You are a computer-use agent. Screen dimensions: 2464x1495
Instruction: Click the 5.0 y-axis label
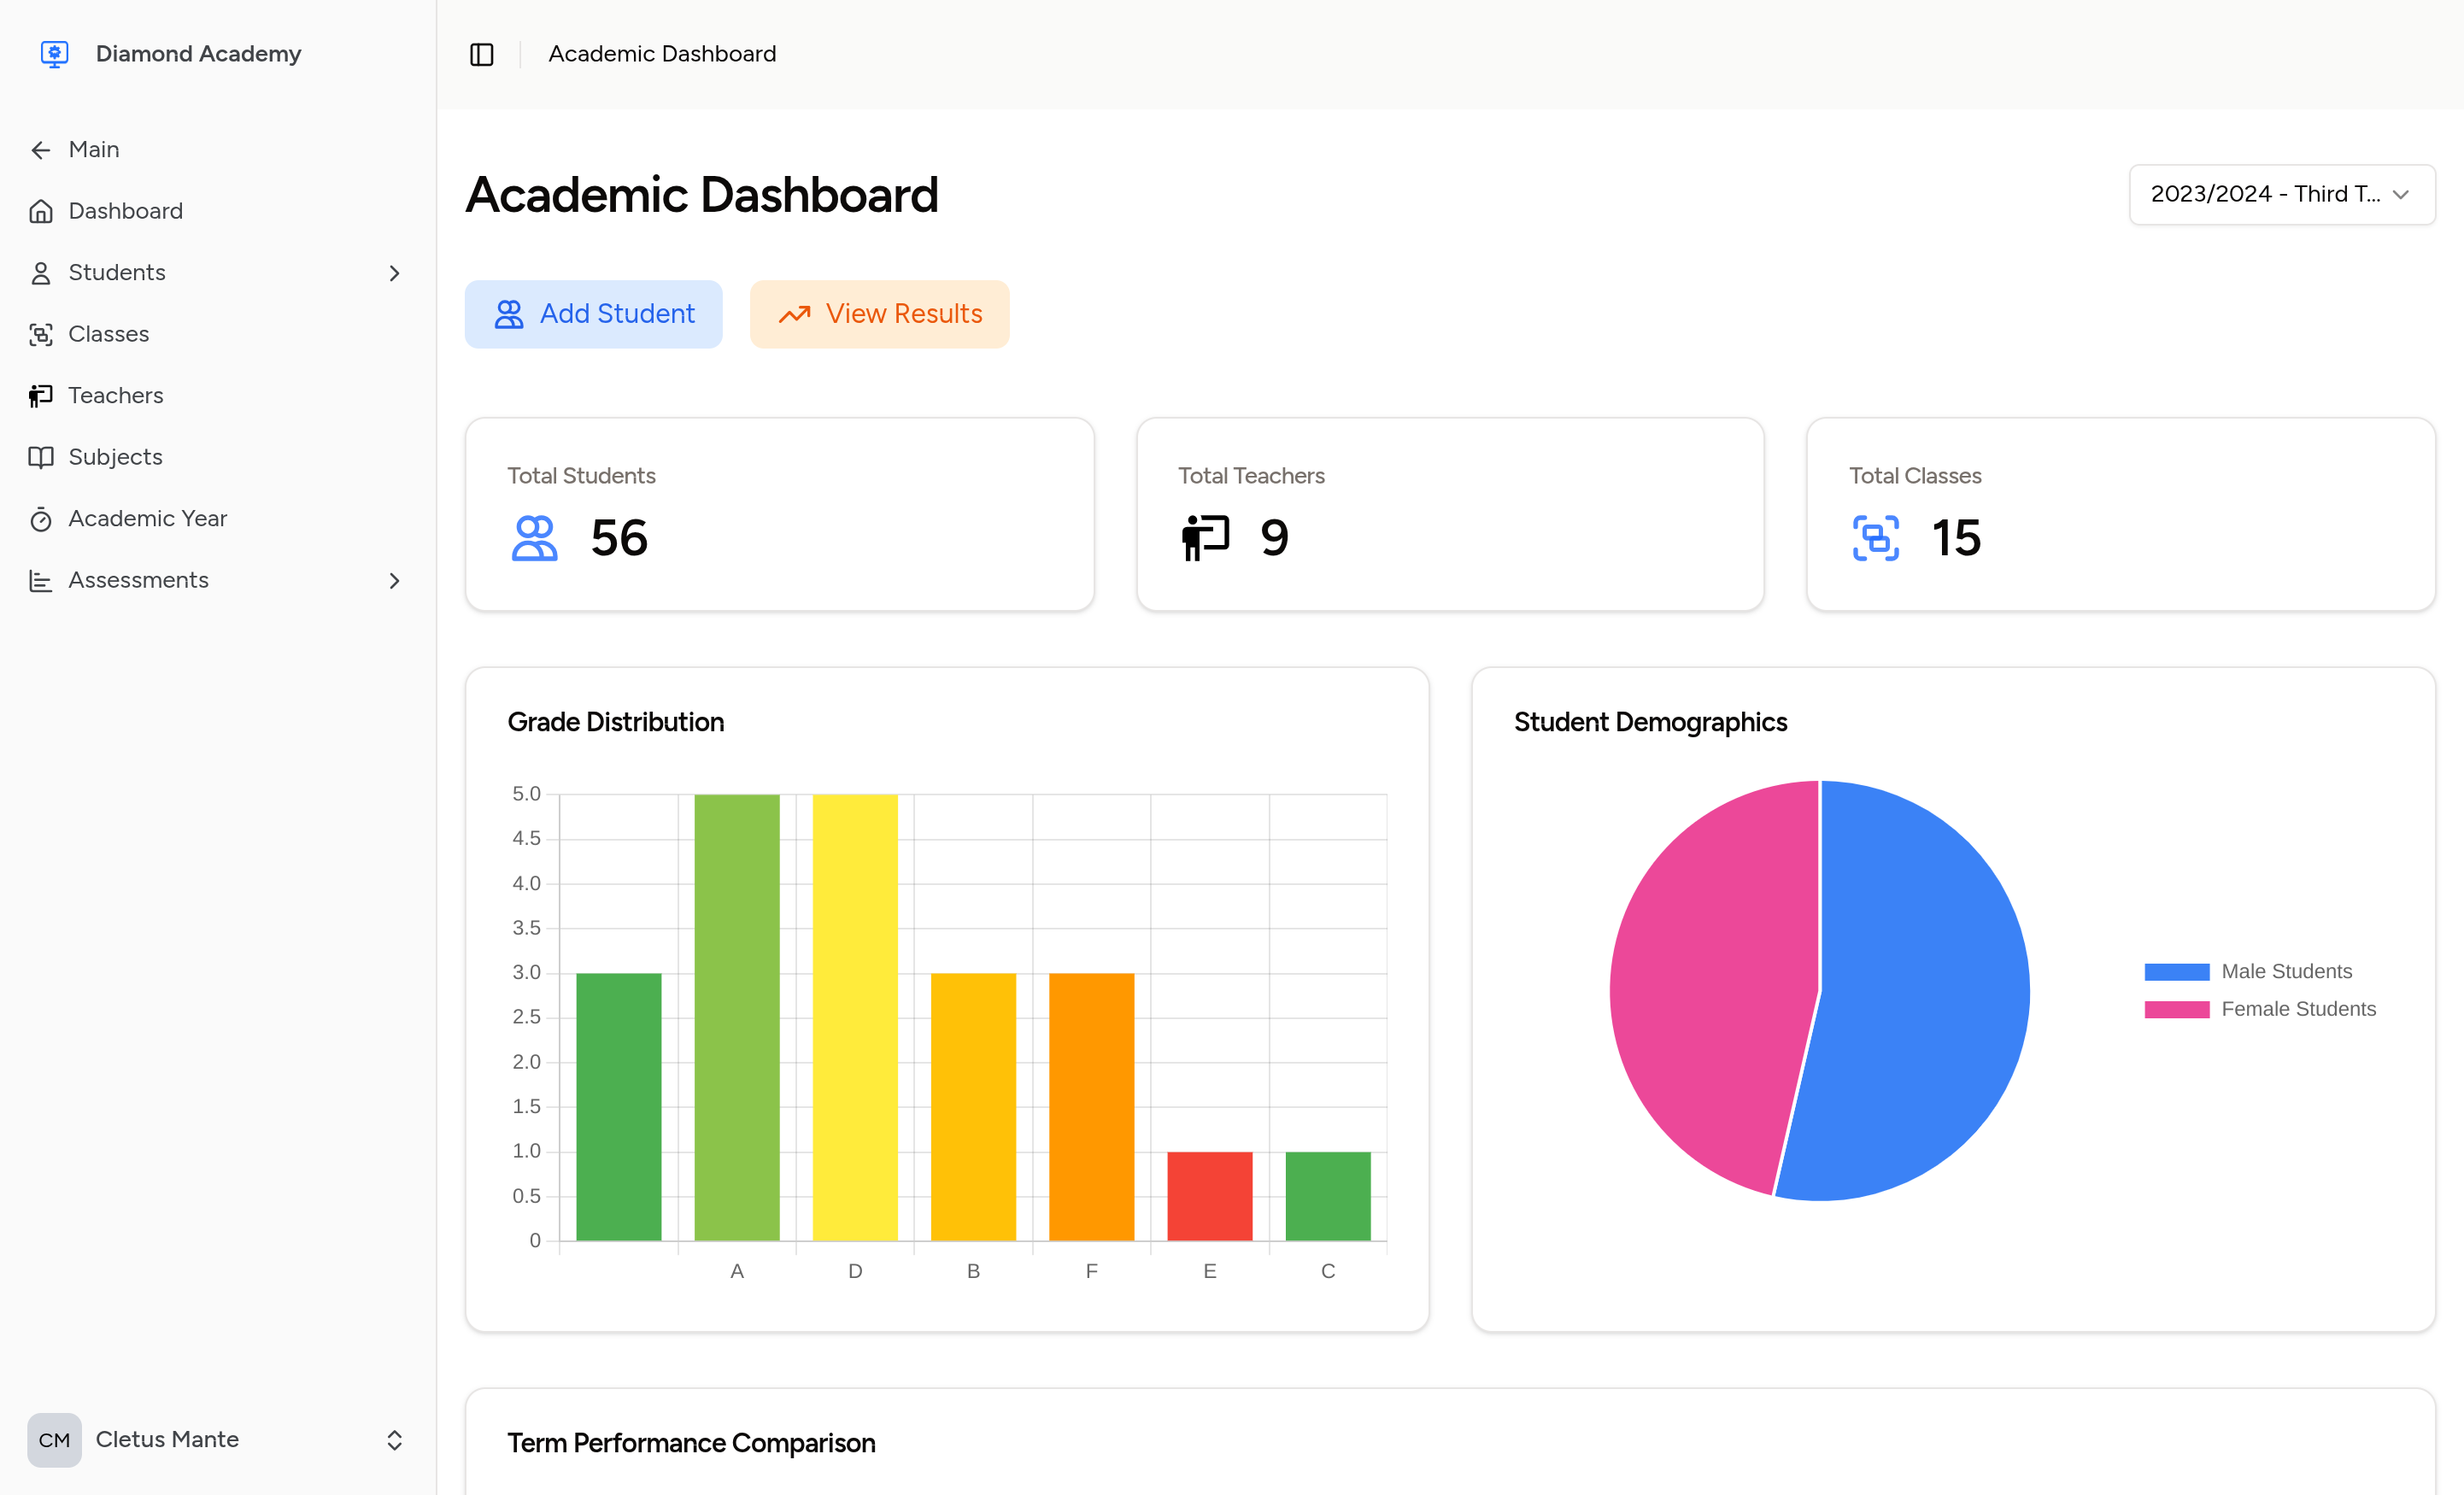[526, 794]
